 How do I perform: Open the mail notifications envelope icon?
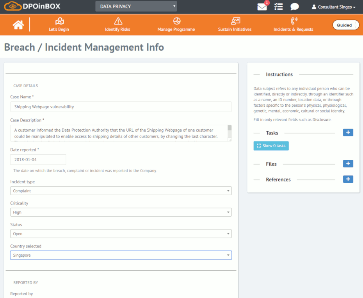pos(262,7)
